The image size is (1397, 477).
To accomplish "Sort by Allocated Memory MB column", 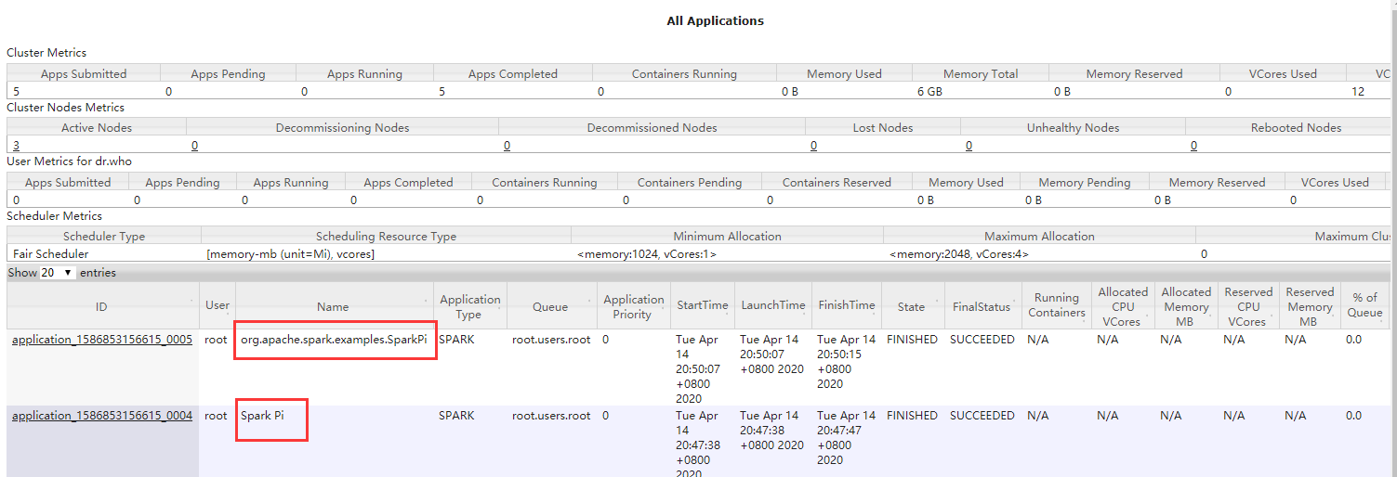I will [1186, 306].
